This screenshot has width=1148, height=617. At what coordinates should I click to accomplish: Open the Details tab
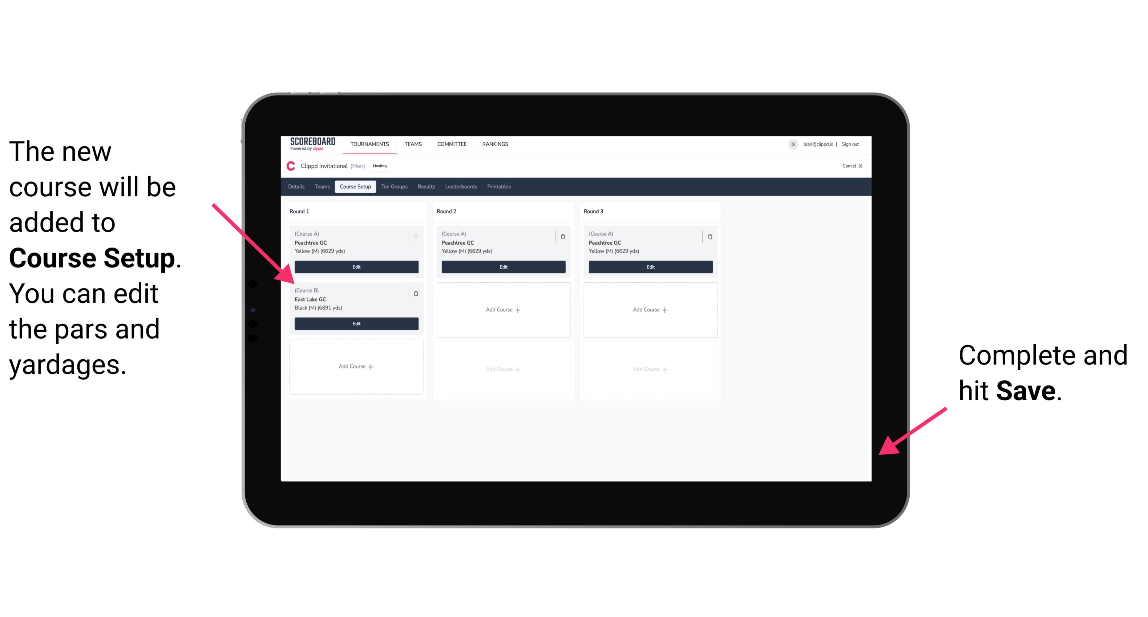pyautogui.click(x=296, y=187)
